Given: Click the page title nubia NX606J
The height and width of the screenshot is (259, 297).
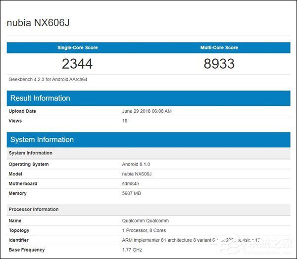Looking at the screenshot, I should (x=38, y=23).
